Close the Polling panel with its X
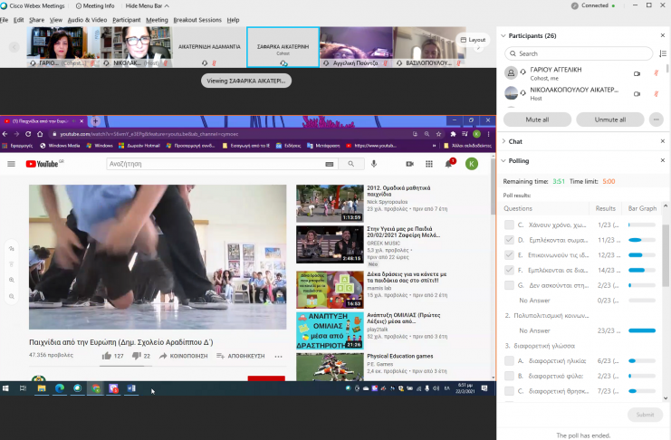Viewport: 671px width, 440px height. pos(663,161)
